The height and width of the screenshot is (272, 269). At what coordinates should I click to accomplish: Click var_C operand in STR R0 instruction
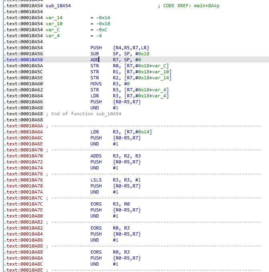pyautogui.click(x=159, y=66)
